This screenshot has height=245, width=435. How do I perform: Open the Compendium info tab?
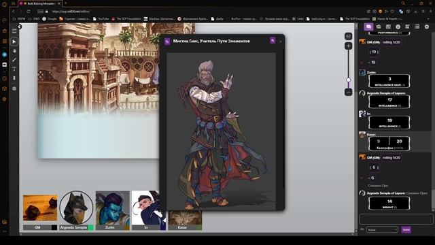coord(398,27)
